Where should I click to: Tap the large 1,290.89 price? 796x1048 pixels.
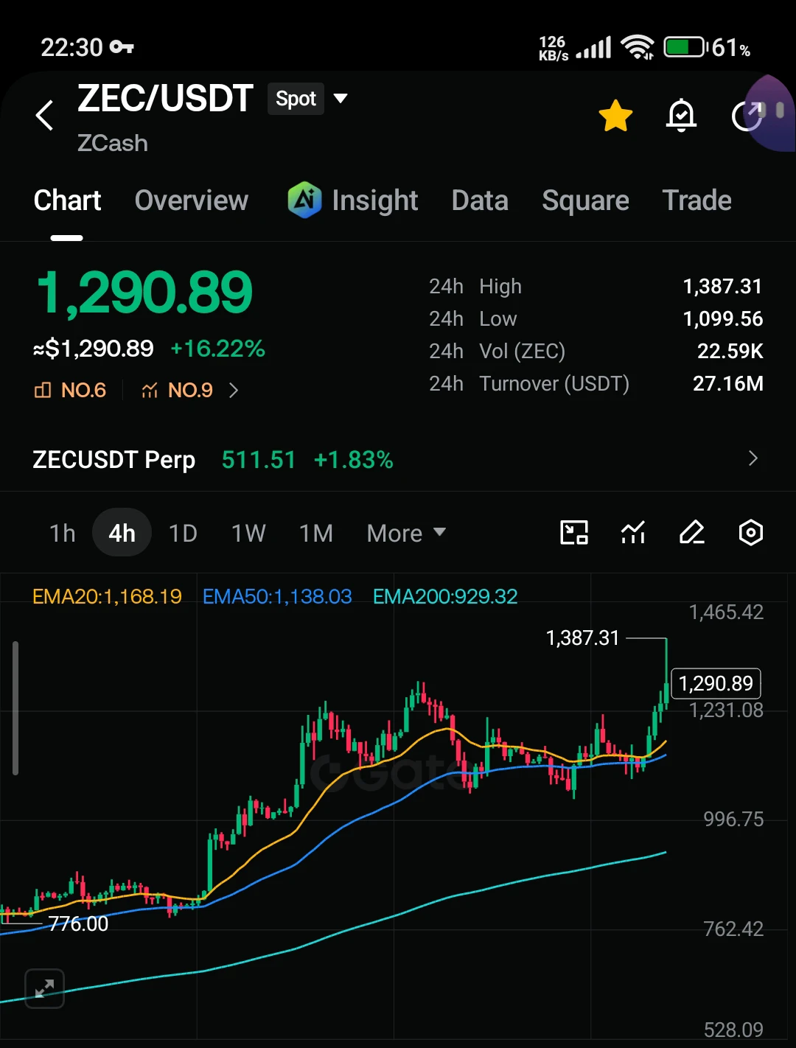coord(144,293)
